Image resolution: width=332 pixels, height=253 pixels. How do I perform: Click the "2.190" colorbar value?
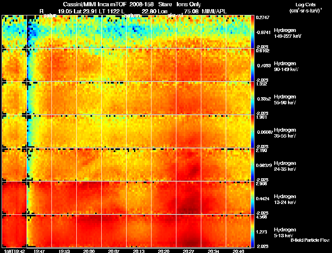click(261, 150)
